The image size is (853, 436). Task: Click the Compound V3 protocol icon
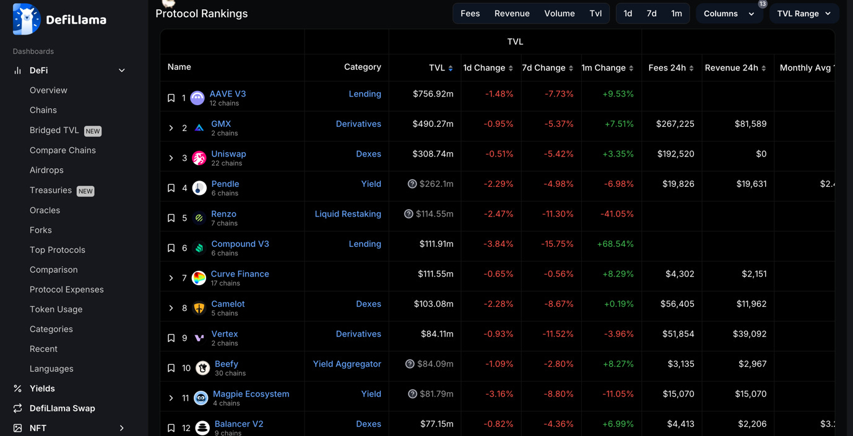click(199, 248)
